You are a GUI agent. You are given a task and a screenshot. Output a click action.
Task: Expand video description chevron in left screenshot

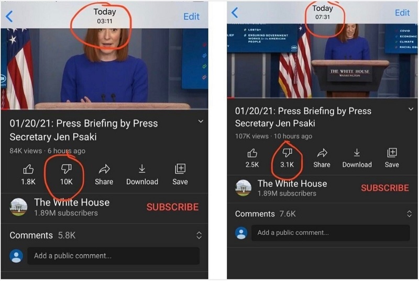point(201,121)
